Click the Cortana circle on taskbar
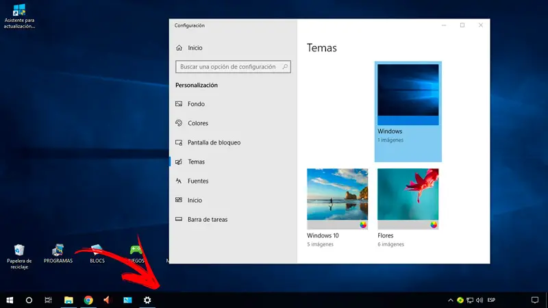 click(x=29, y=300)
